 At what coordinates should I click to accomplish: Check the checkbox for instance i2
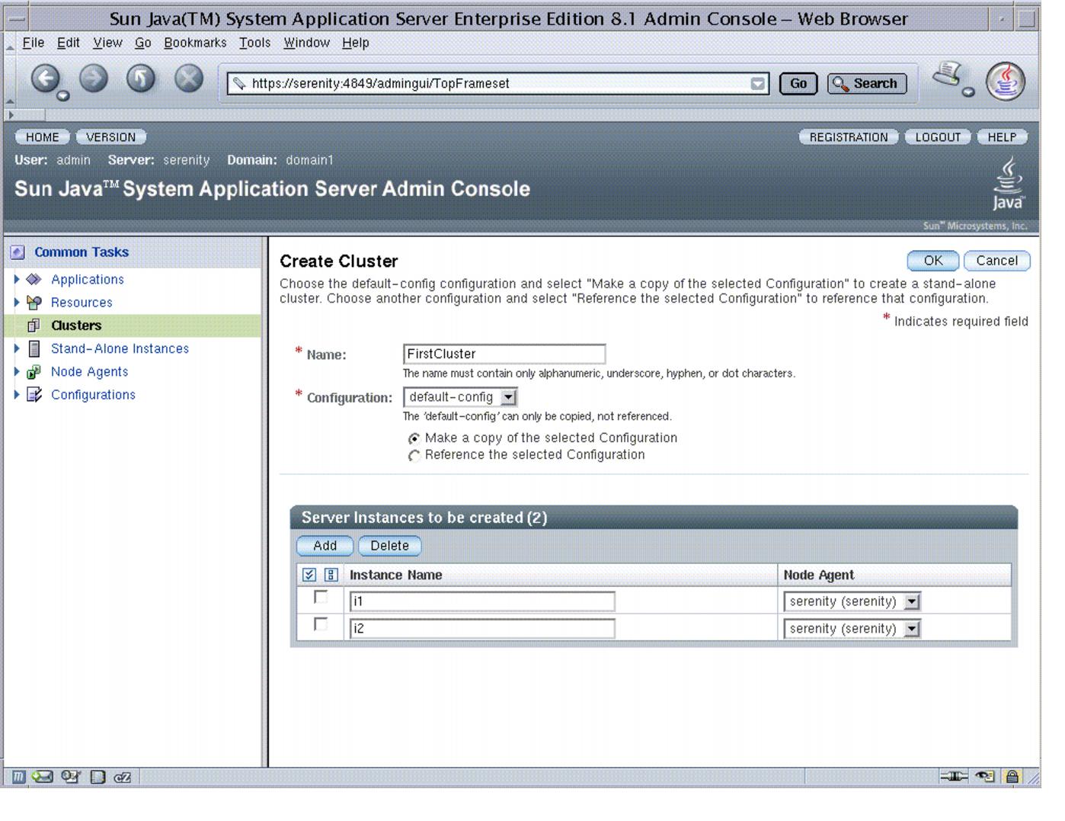pos(321,624)
